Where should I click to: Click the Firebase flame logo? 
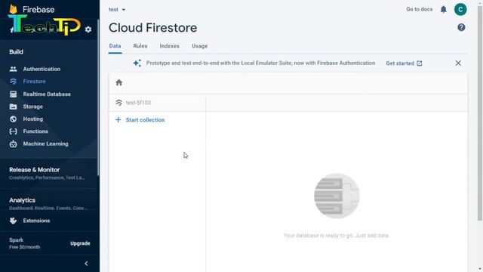pyautogui.click(x=14, y=9)
